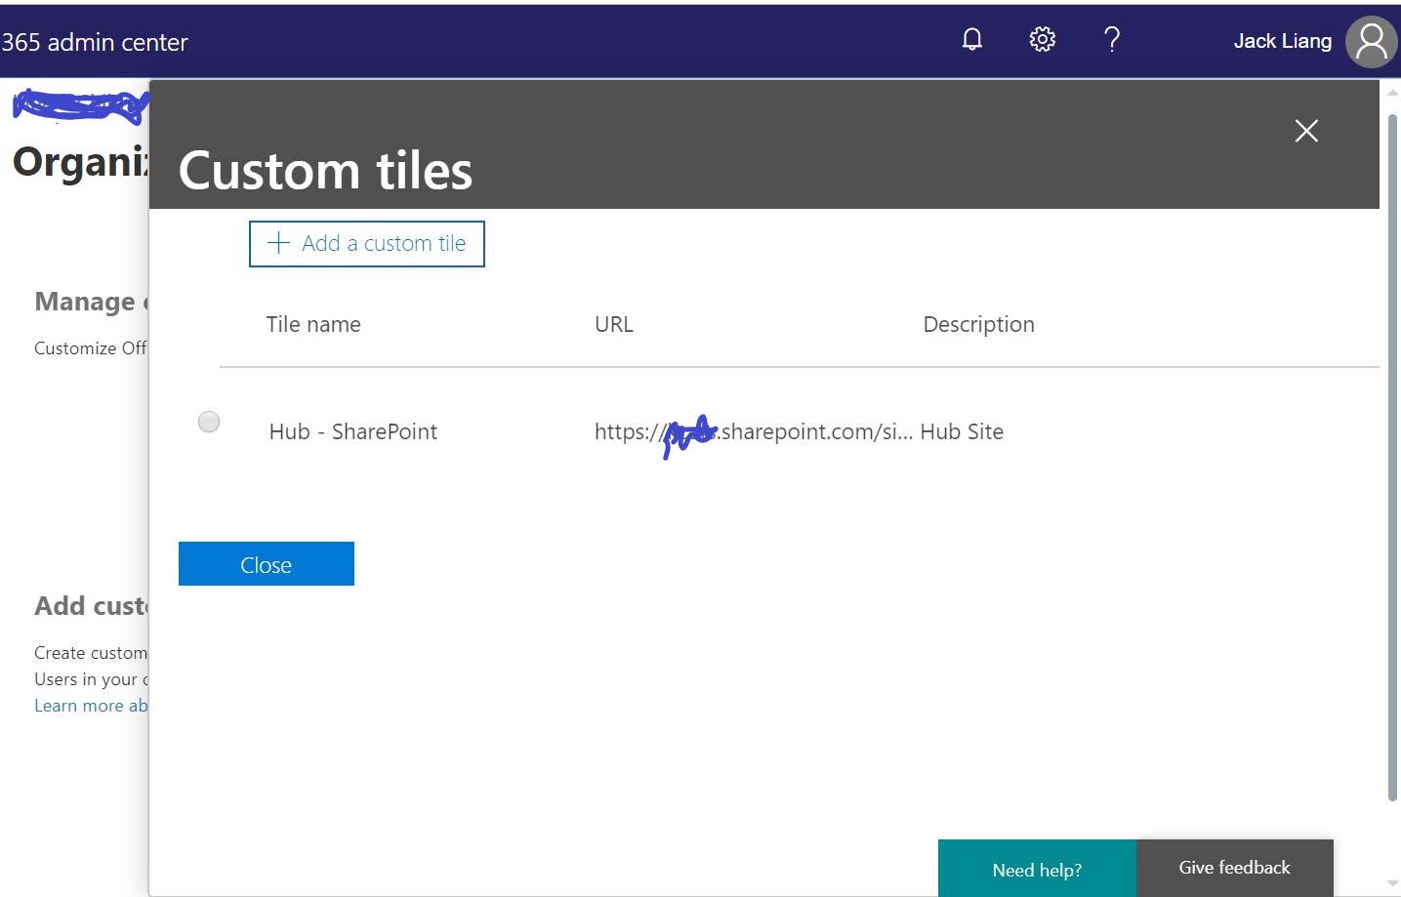Open the Need help? pane
This screenshot has height=897, width=1401.
(x=1037, y=869)
